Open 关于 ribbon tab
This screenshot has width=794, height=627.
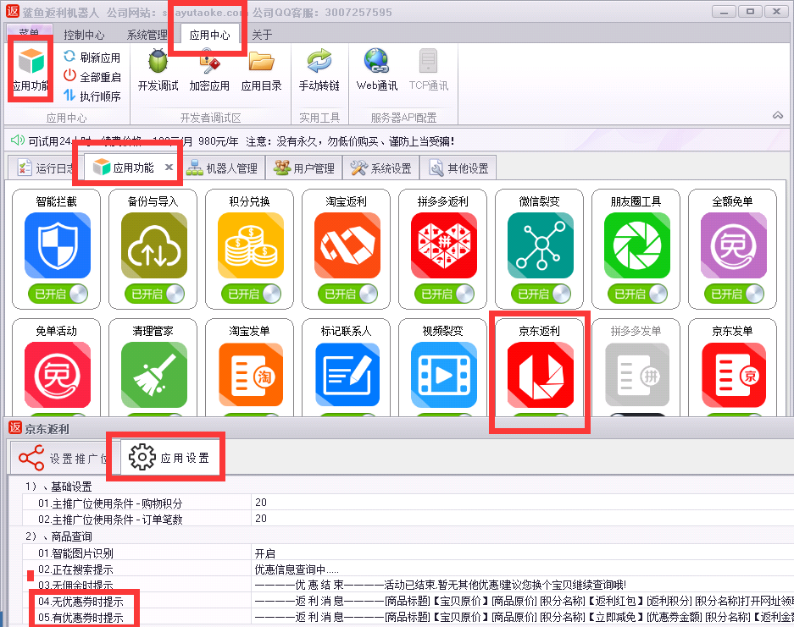262,35
